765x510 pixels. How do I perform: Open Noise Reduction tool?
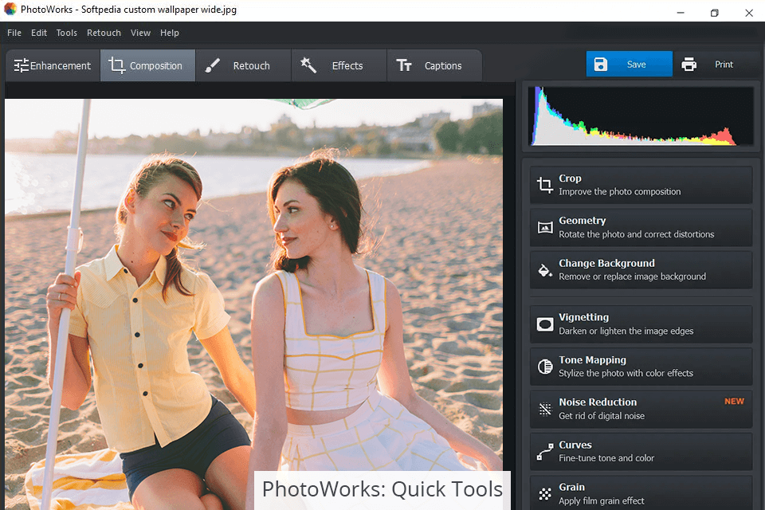coord(641,409)
